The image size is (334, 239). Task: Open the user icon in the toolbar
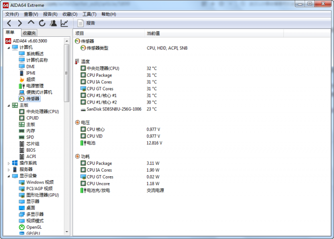(53, 23)
